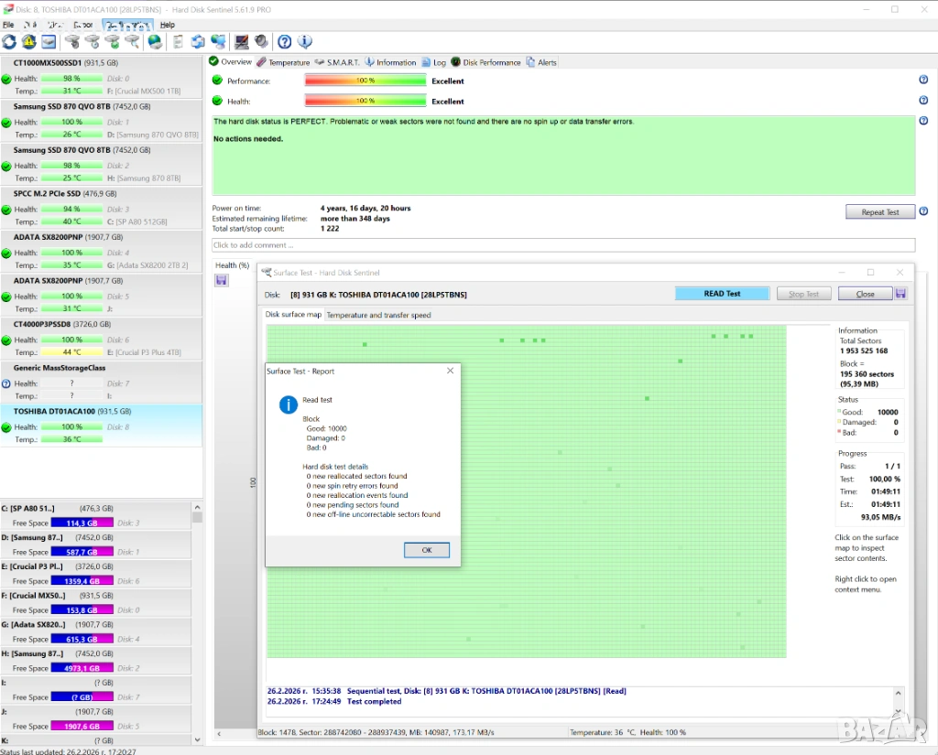Select the Temperature and transfer speed tab

coord(378,315)
